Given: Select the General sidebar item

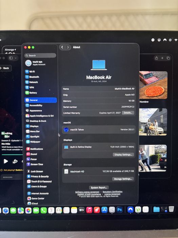Looking at the screenshot, I should click(41, 100).
